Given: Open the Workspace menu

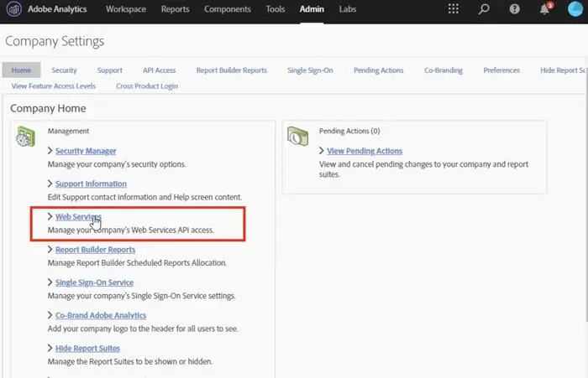Looking at the screenshot, I should (126, 9).
